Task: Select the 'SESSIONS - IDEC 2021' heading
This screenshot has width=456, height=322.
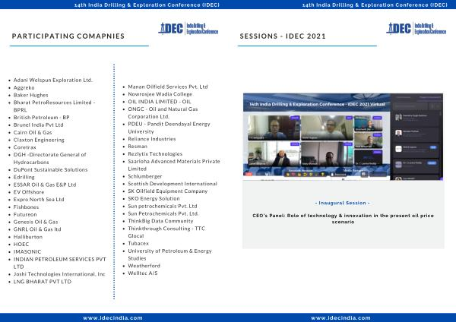Action: coord(283,36)
